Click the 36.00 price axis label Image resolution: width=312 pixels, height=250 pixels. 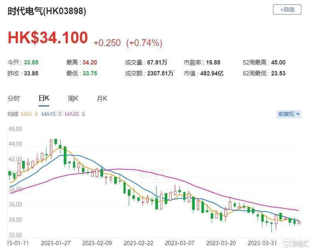[15, 204]
